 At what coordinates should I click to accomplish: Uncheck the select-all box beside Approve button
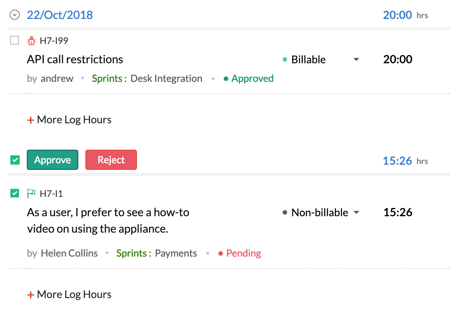tap(15, 160)
